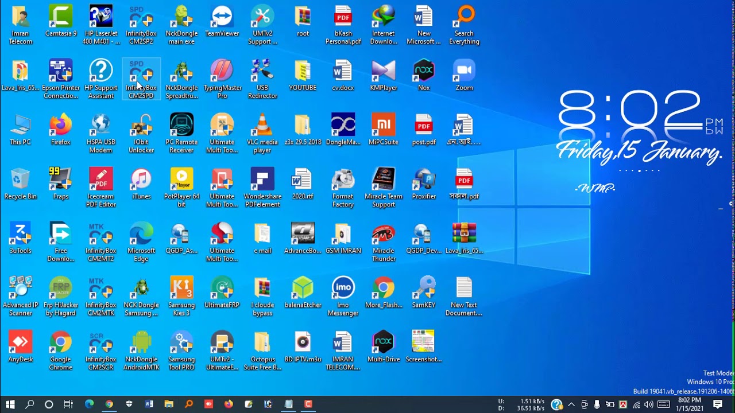Viewport: 735px width, 413px height.
Task: Switch to Word on the taskbar
Action: coord(149,404)
